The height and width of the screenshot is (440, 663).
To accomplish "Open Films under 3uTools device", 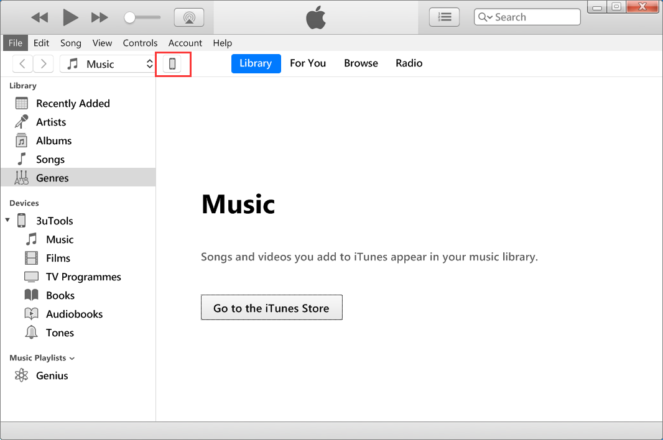I will pyautogui.click(x=78, y=258).
